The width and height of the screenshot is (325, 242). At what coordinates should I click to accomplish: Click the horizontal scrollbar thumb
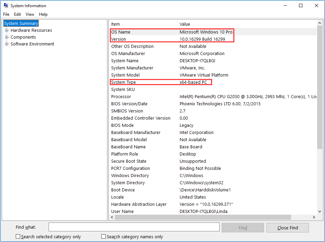203,217
